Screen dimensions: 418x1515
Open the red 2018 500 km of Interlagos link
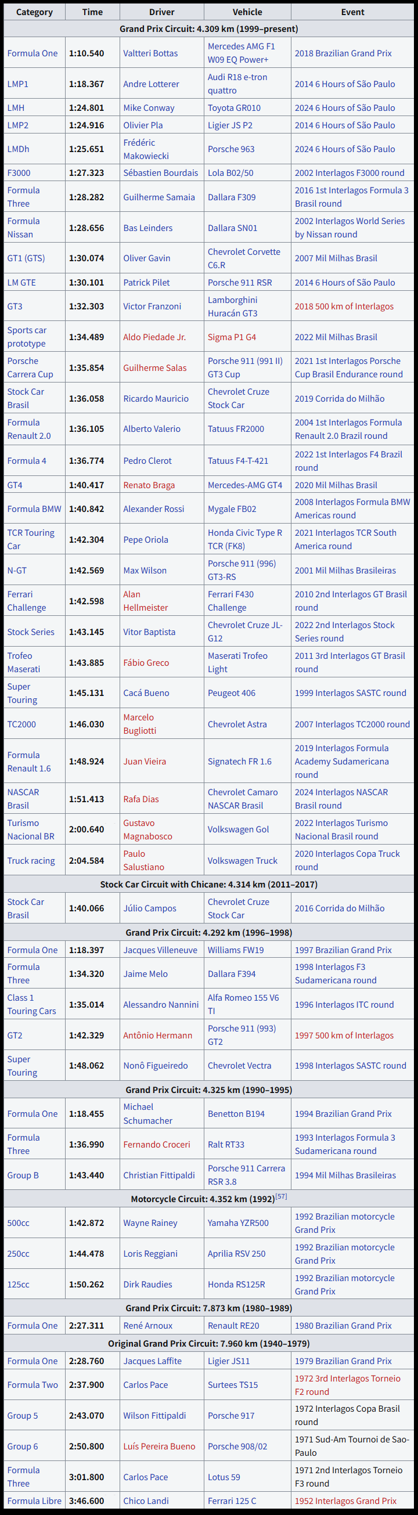pyautogui.click(x=344, y=306)
